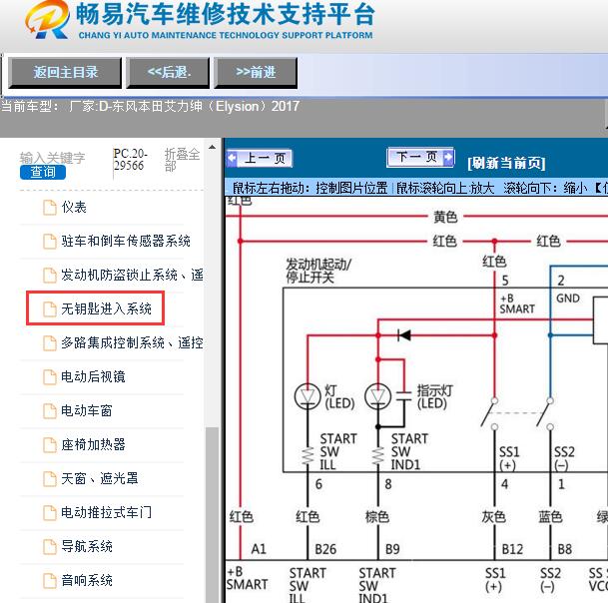Open 音响系统 item
The width and height of the screenshot is (608, 603).
87,580
